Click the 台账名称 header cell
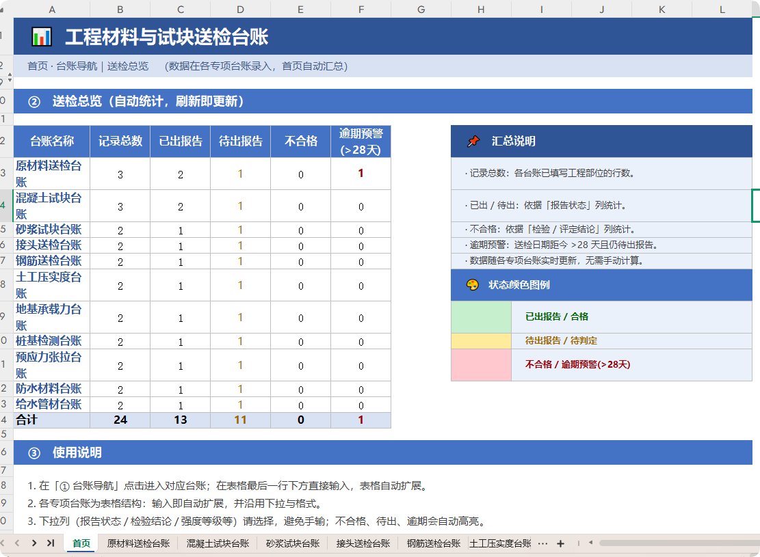The image size is (760, 557). [x=52, y=141]
